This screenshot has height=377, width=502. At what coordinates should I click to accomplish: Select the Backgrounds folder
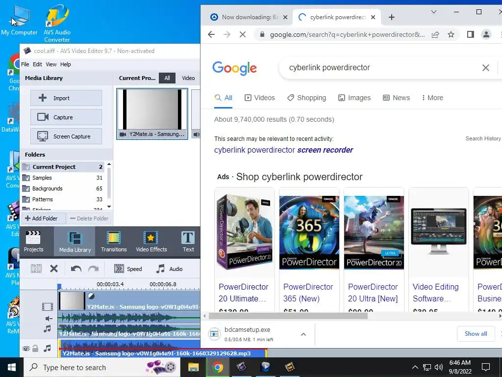63,188
